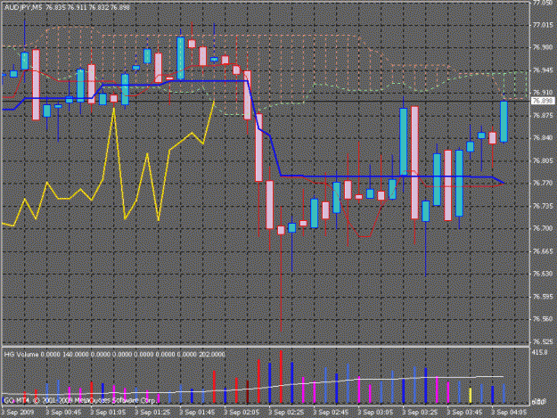The image size is (557, 418).
Task: Click the 415.8 volume scale value
Action: pos(540,352)
